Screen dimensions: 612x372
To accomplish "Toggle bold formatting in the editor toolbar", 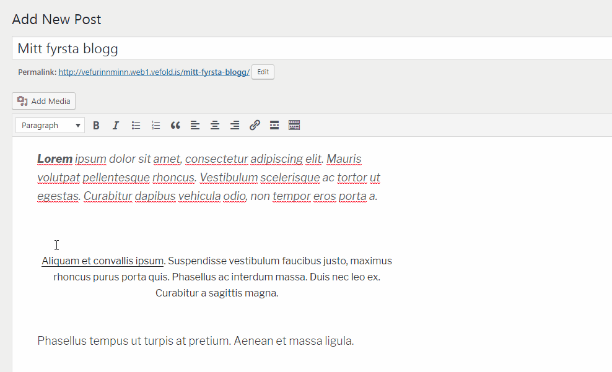I will 96,126.
